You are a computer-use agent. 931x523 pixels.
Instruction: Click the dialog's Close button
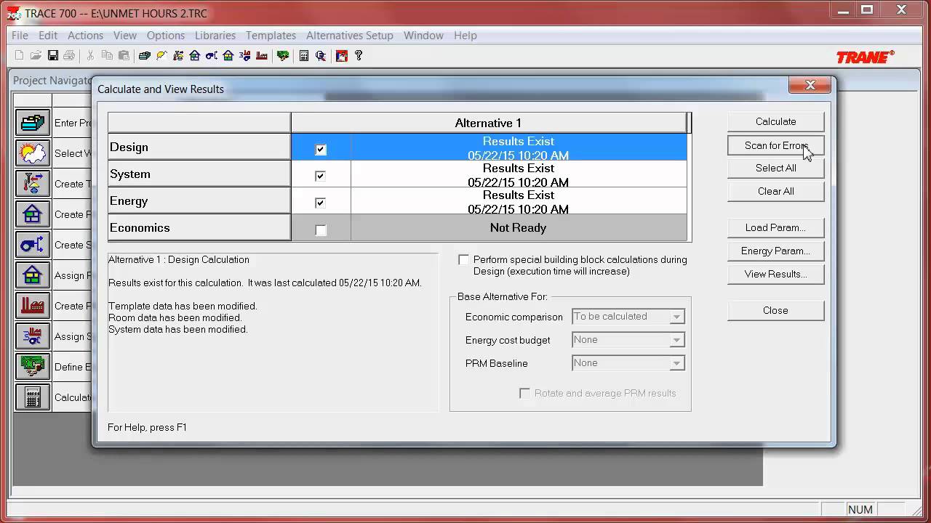pyautogui.click(x=775, y=310)
